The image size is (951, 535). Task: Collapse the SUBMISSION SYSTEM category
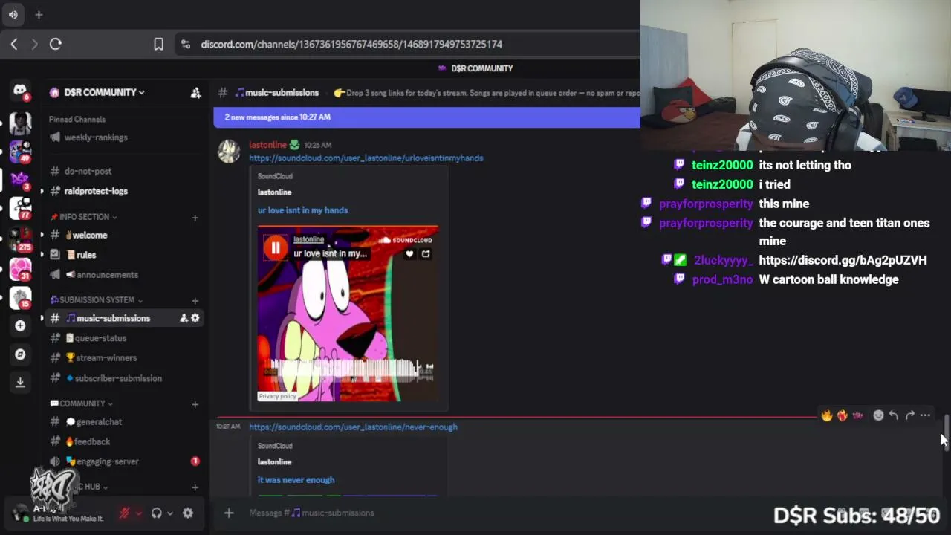pos(97,300)
